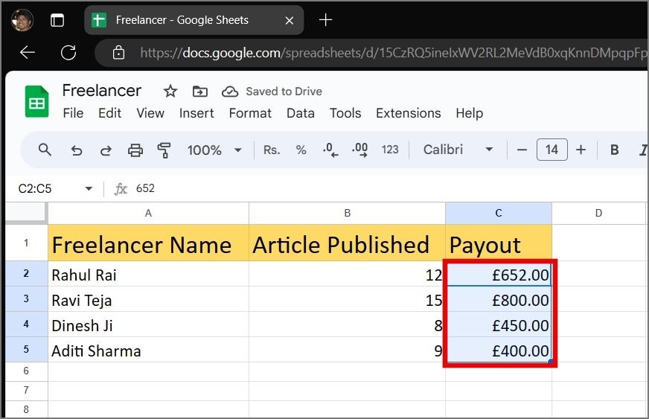Viewport: 649px width, 419px height.
Task: Click the formula bar containing 652
Action: (x=389, y=188)
